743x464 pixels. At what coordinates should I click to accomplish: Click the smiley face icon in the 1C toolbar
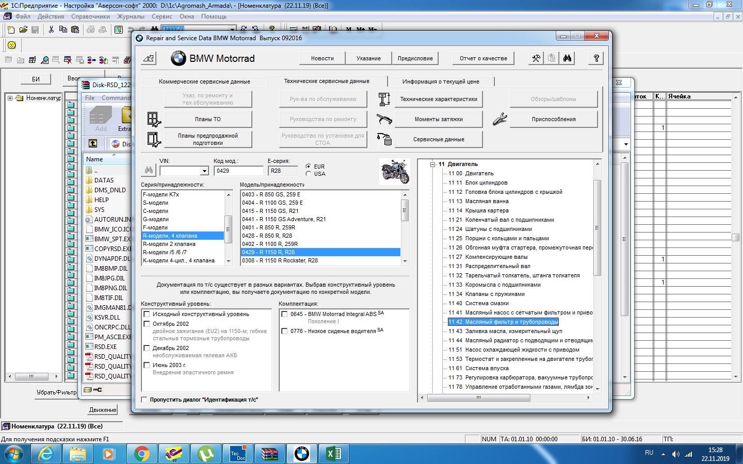(11, 45)
